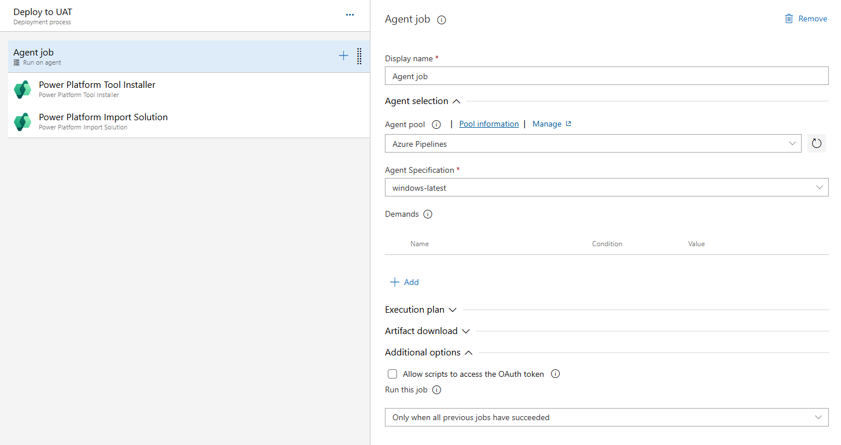Open the Deploy to UAT ellipsis menu

350,15
